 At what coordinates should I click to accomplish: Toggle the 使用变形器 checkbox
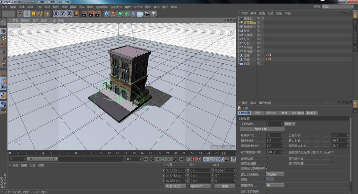(332, 163)
